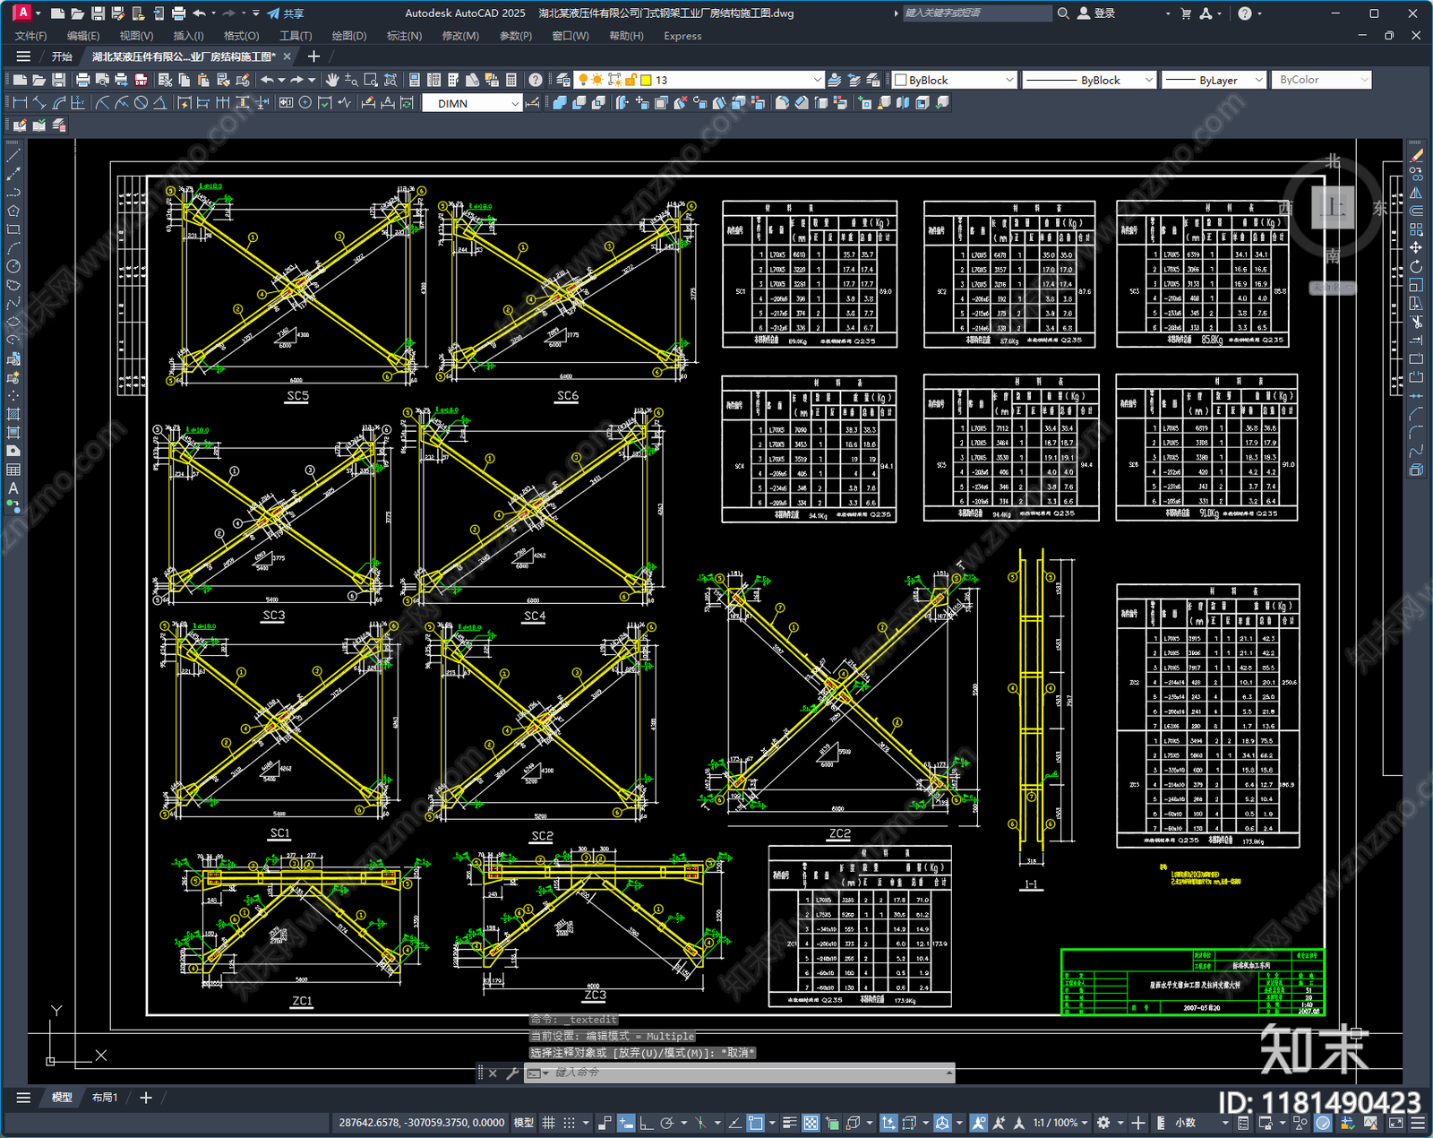
Task: Click the 开始 start tab
Action: click(62, 56)
